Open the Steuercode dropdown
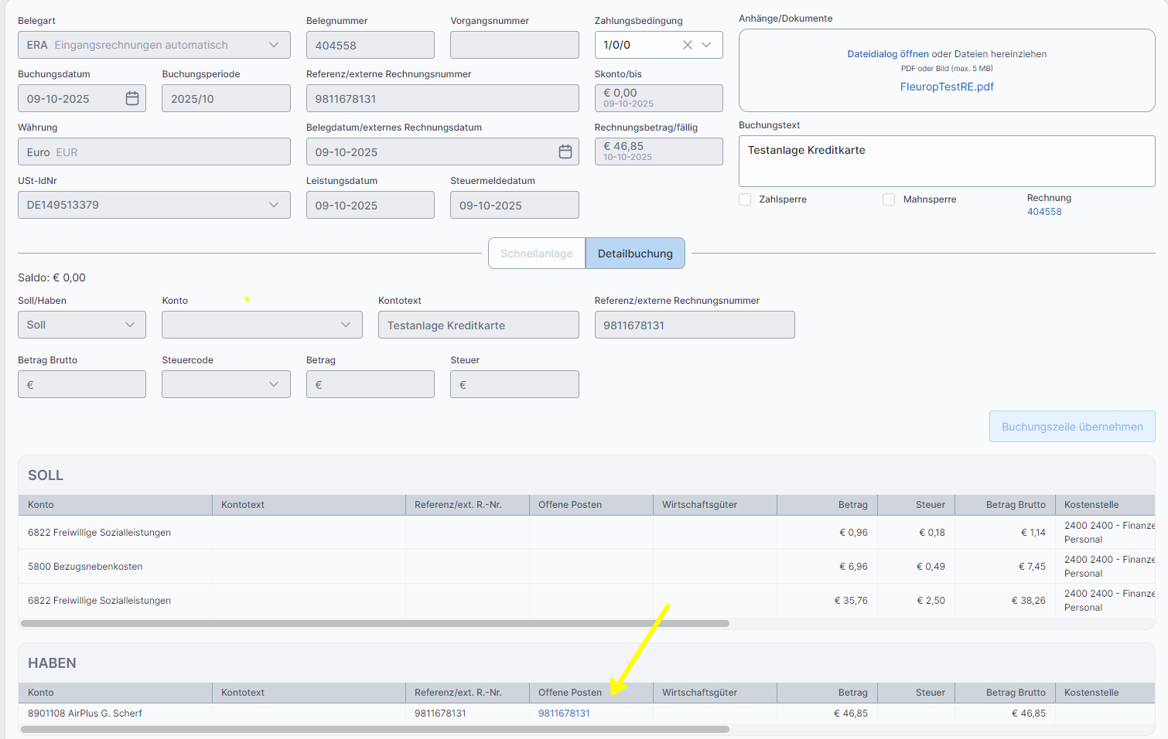The image size is (1168, 739). 274,384
